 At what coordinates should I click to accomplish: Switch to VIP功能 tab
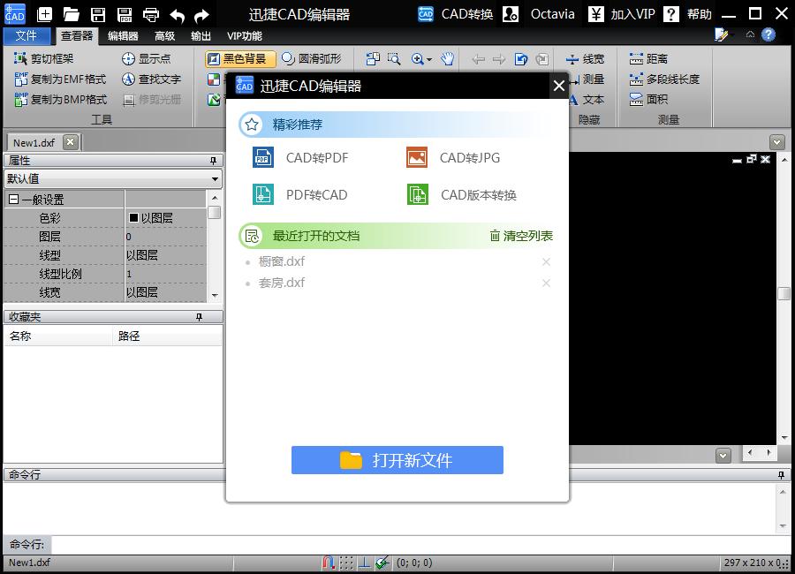pyautogui.click(x=245, y=36)
